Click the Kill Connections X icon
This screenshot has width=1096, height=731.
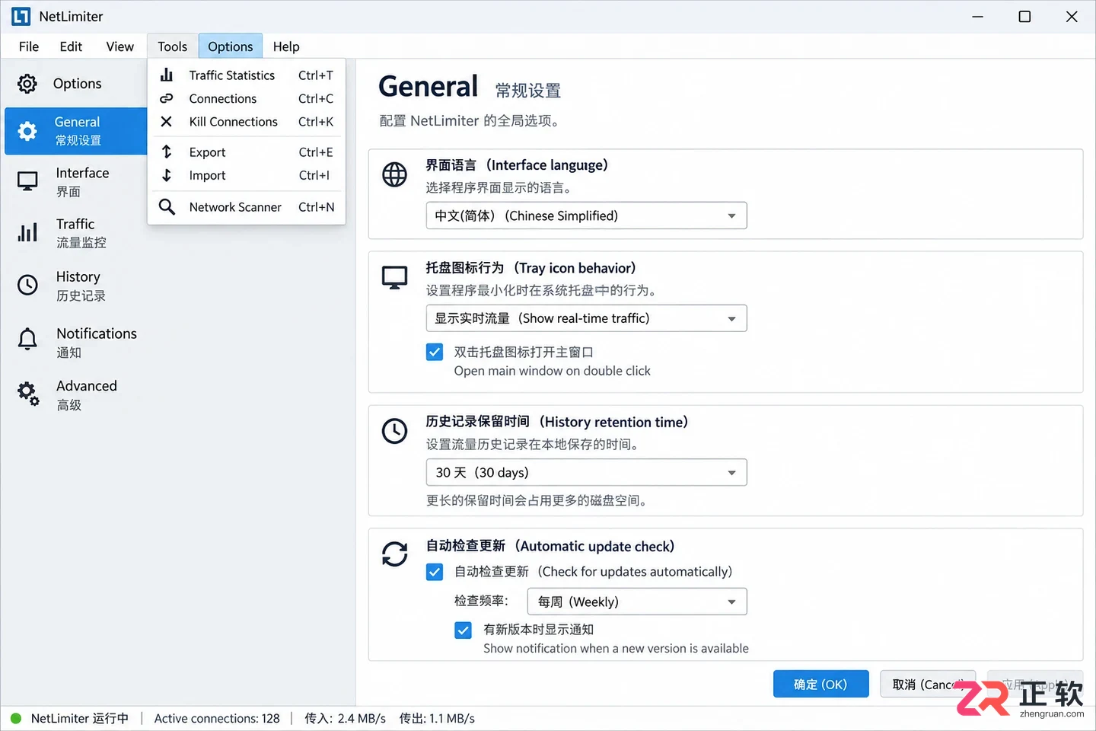pos(167,121)
